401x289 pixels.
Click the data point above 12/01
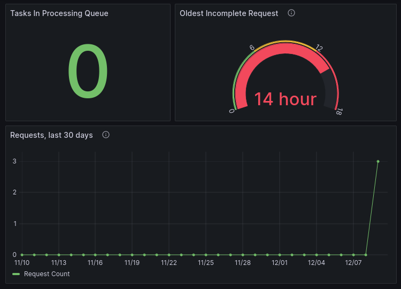(280, 255)
